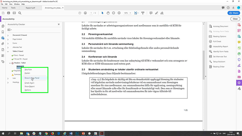The width and height of the screenshot is (242, 136).
Task: Open the zoom level 120% dropdown
Action: click(x=127, y=13)
